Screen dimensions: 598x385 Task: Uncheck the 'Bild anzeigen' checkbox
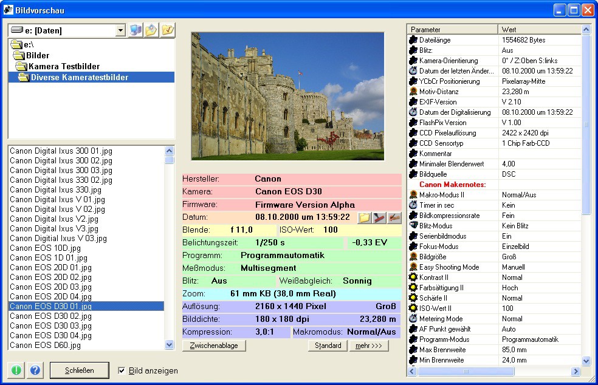coord(122,370)
